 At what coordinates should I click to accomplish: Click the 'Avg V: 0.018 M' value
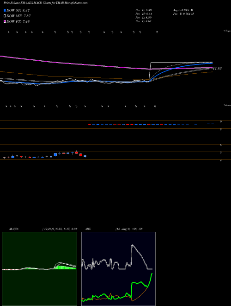(x=183, y=10)
